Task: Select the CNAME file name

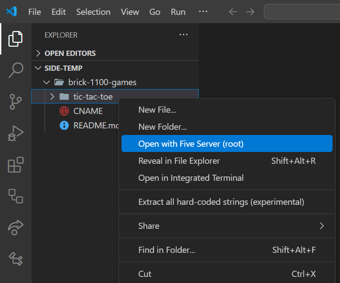Action: point(88,111)
